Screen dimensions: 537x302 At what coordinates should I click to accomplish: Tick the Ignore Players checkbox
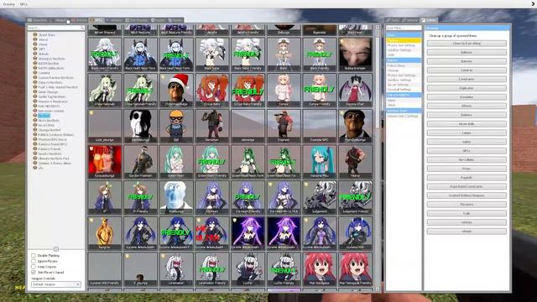pos(34,261)
